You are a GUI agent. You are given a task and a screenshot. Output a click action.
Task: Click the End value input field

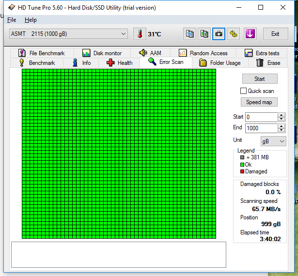click(x=261, y=128)
